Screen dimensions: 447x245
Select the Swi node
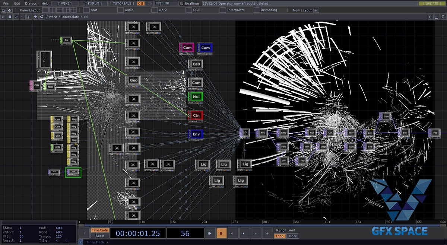point(404,133)
